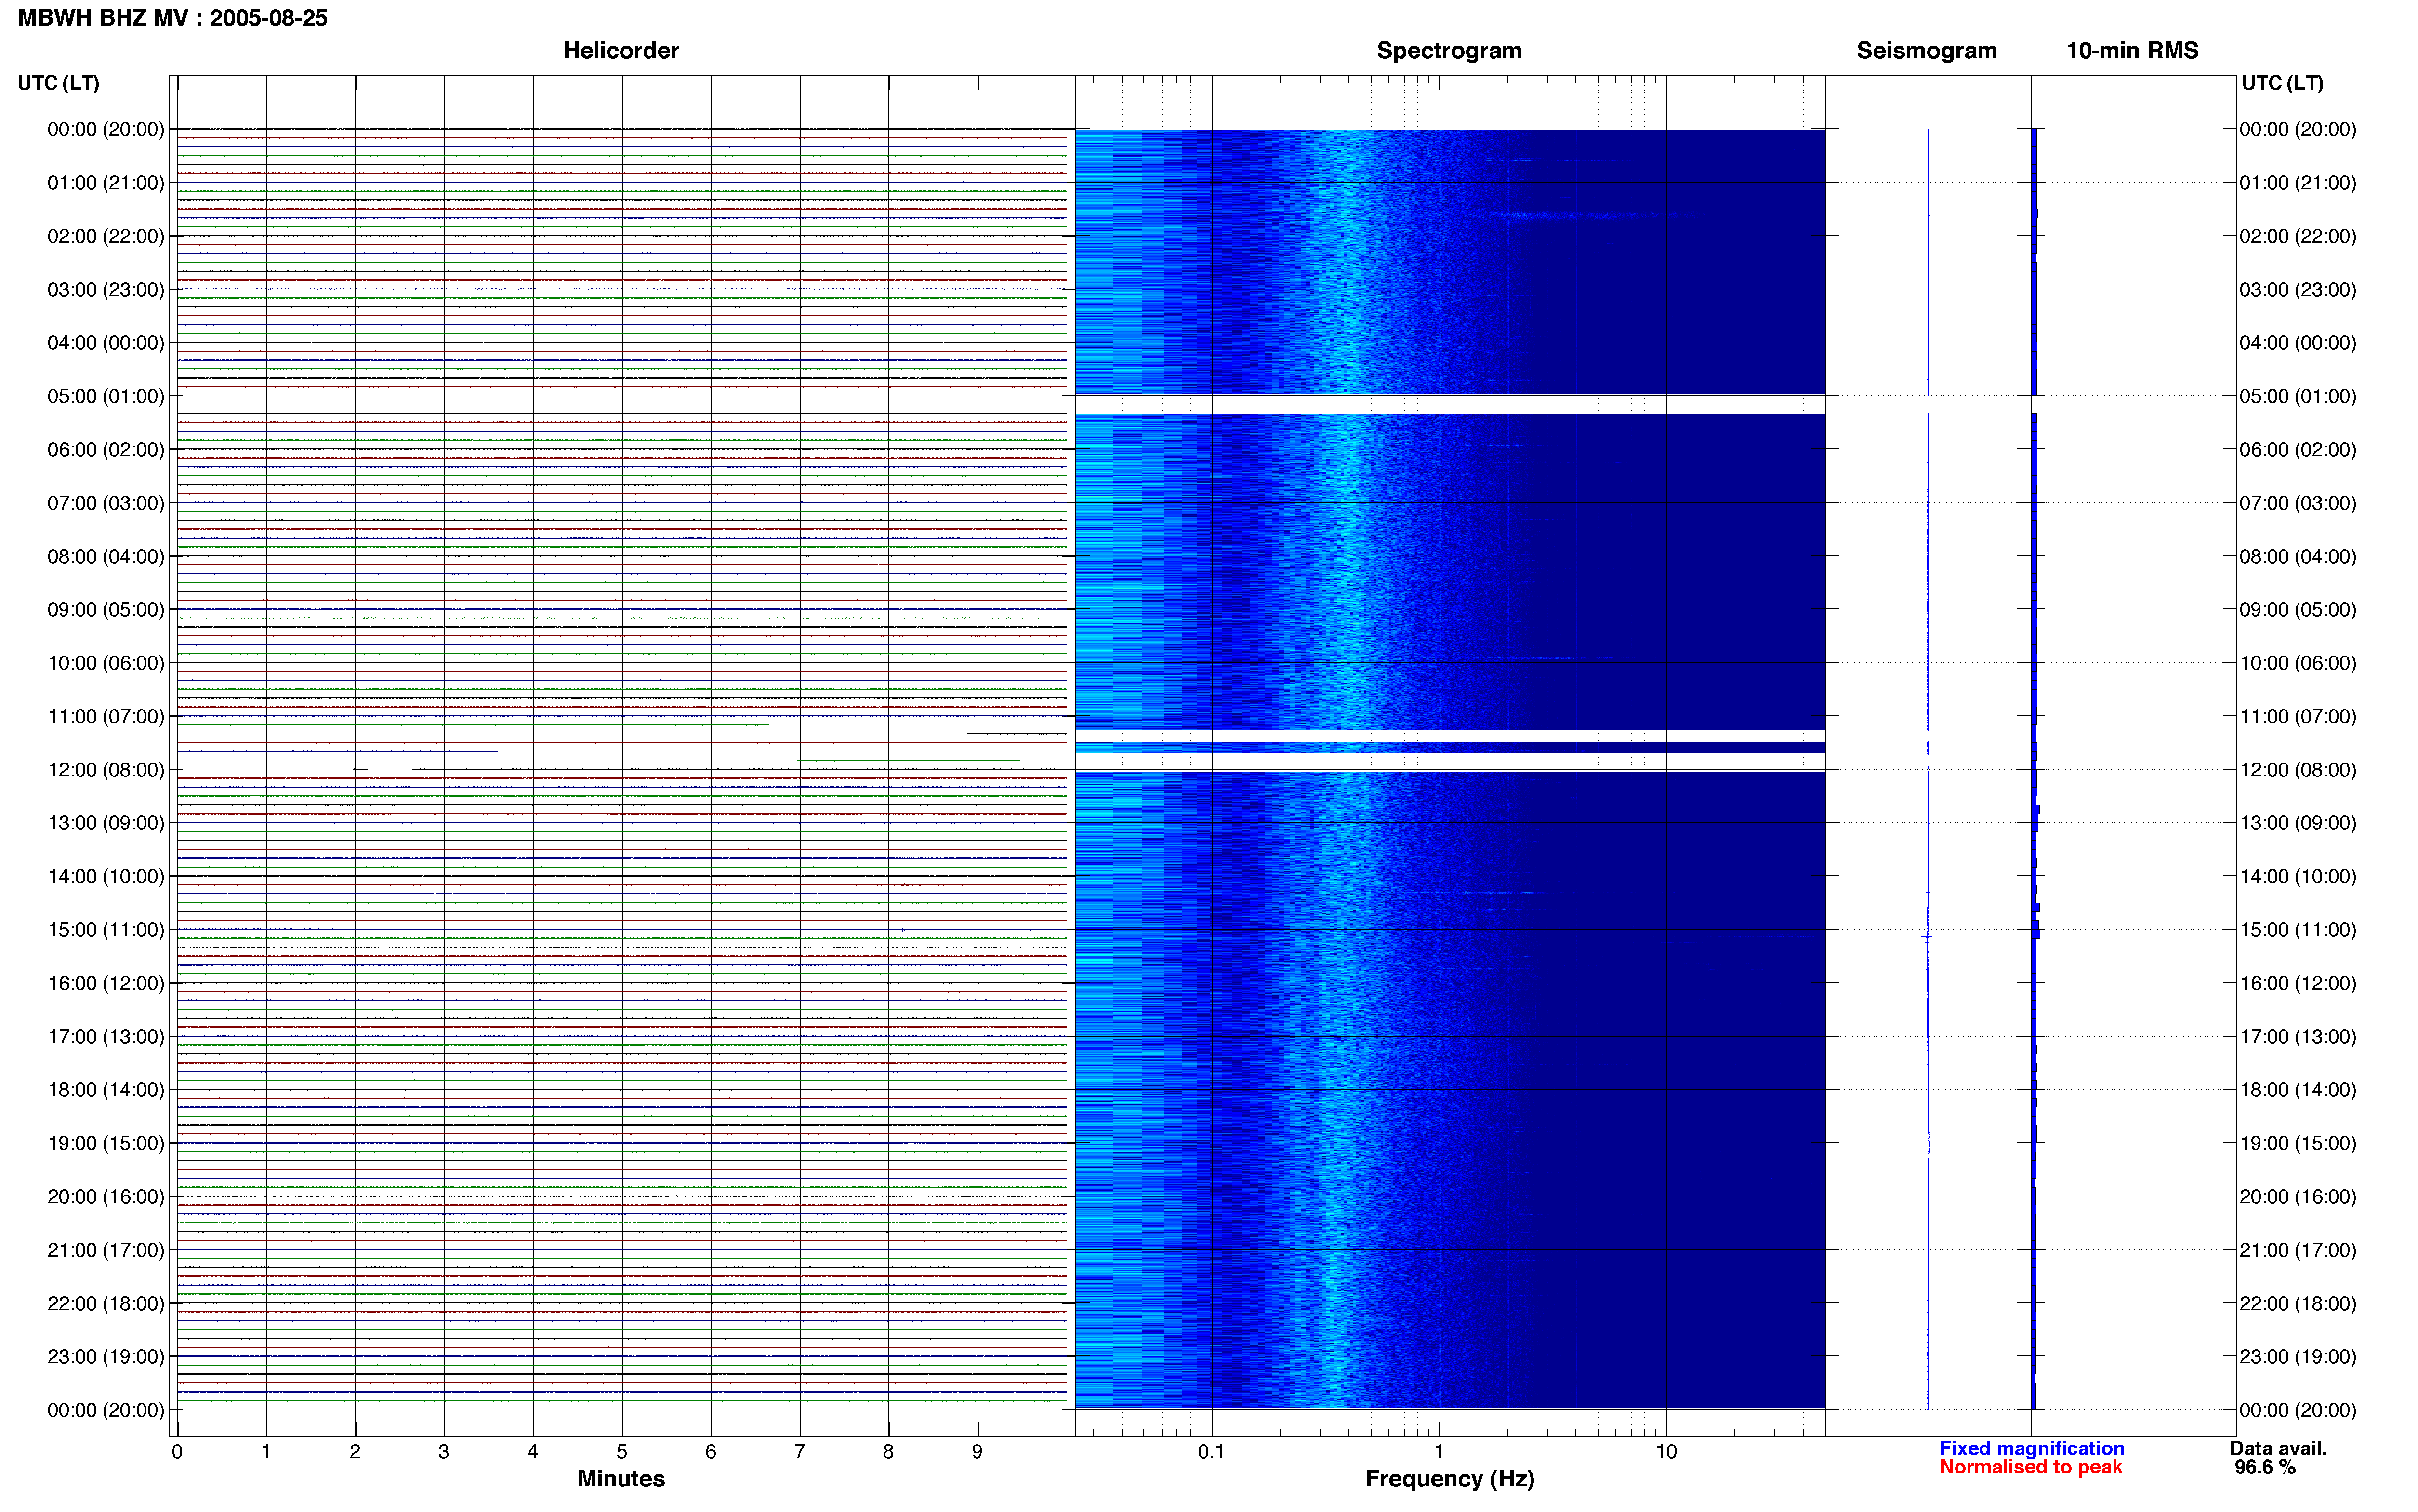Click the '6' minutes tick label
This screenshot has height=1512, width=2418.
(x=711, y=1451)
